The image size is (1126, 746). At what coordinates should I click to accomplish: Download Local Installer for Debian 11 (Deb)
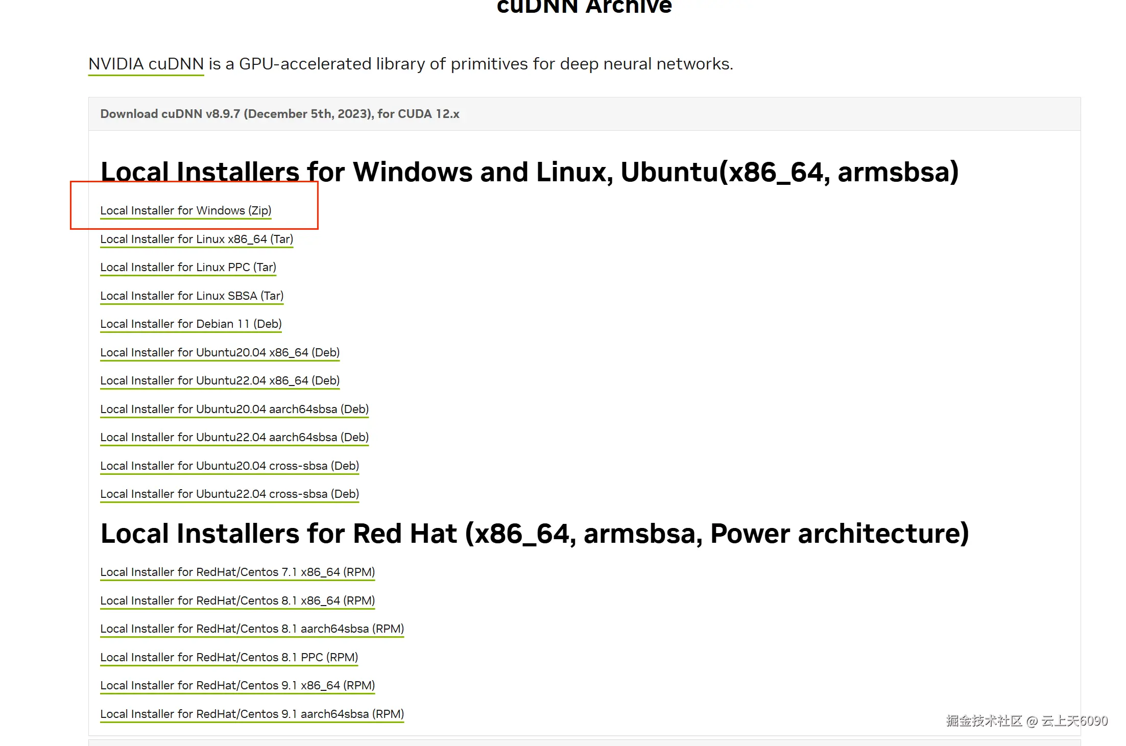pyautogui.click(x=191, y=324)
